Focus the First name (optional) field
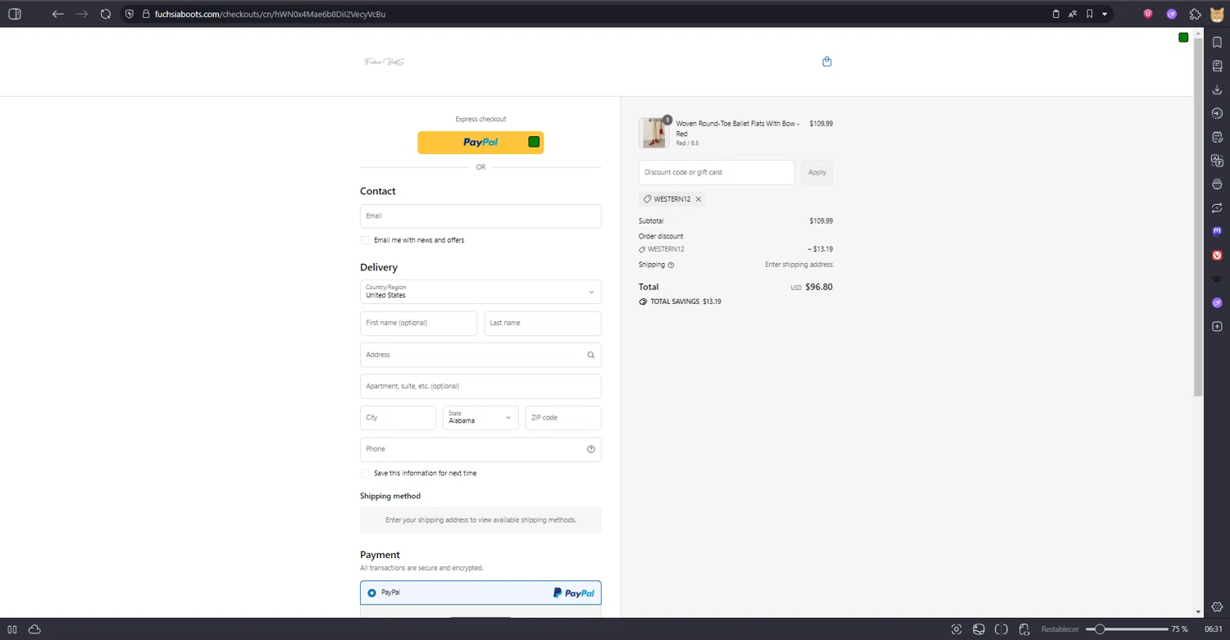Screen dimensions: 1230x640 pos(418,323)
